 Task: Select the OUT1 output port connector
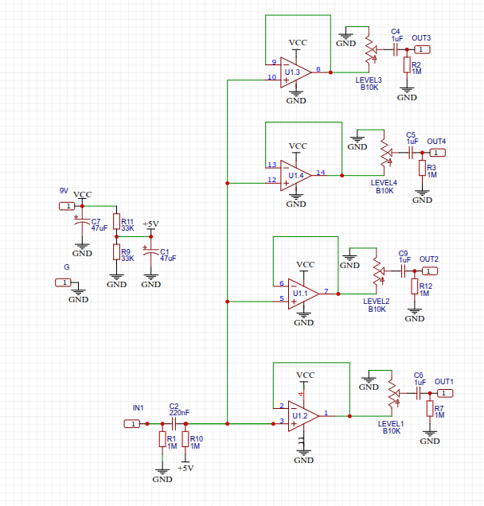click(x=447, y=393)
